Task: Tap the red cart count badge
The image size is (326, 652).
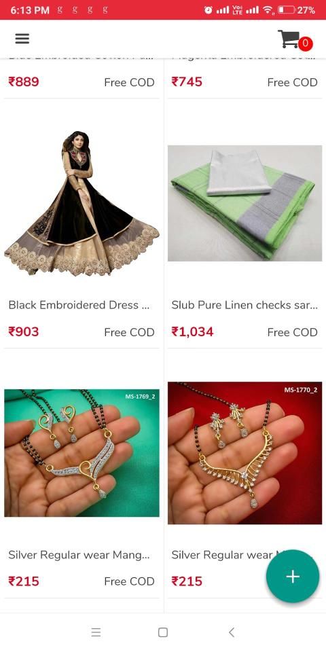Action: (x=306, y=43)
